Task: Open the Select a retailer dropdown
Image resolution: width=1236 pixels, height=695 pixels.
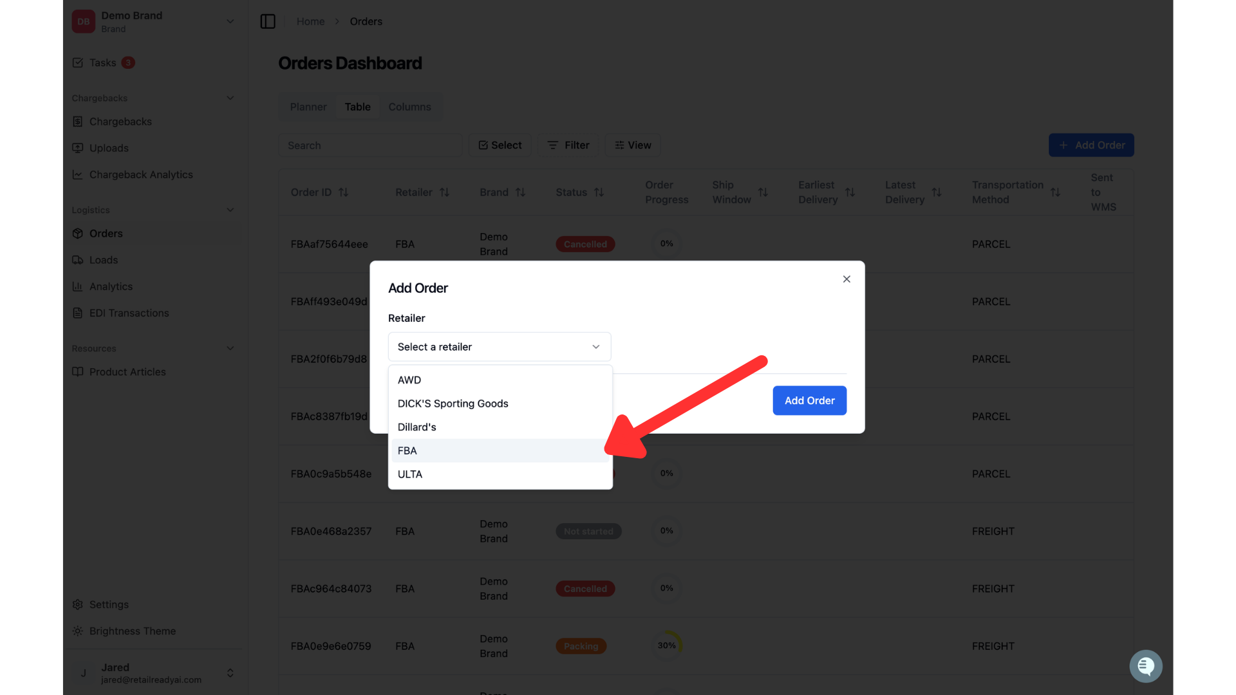Action: [500, 347]
